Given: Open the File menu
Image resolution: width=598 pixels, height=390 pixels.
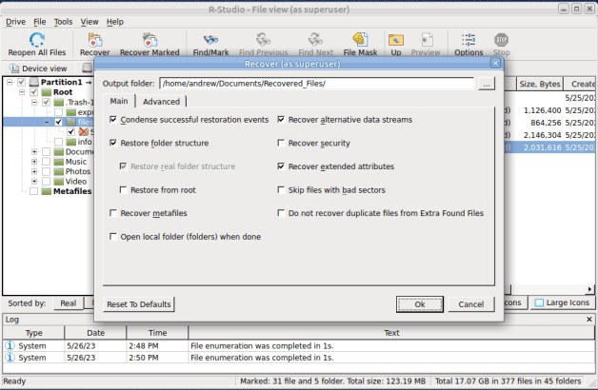Looking at the screenshot, I should point(40,22).
